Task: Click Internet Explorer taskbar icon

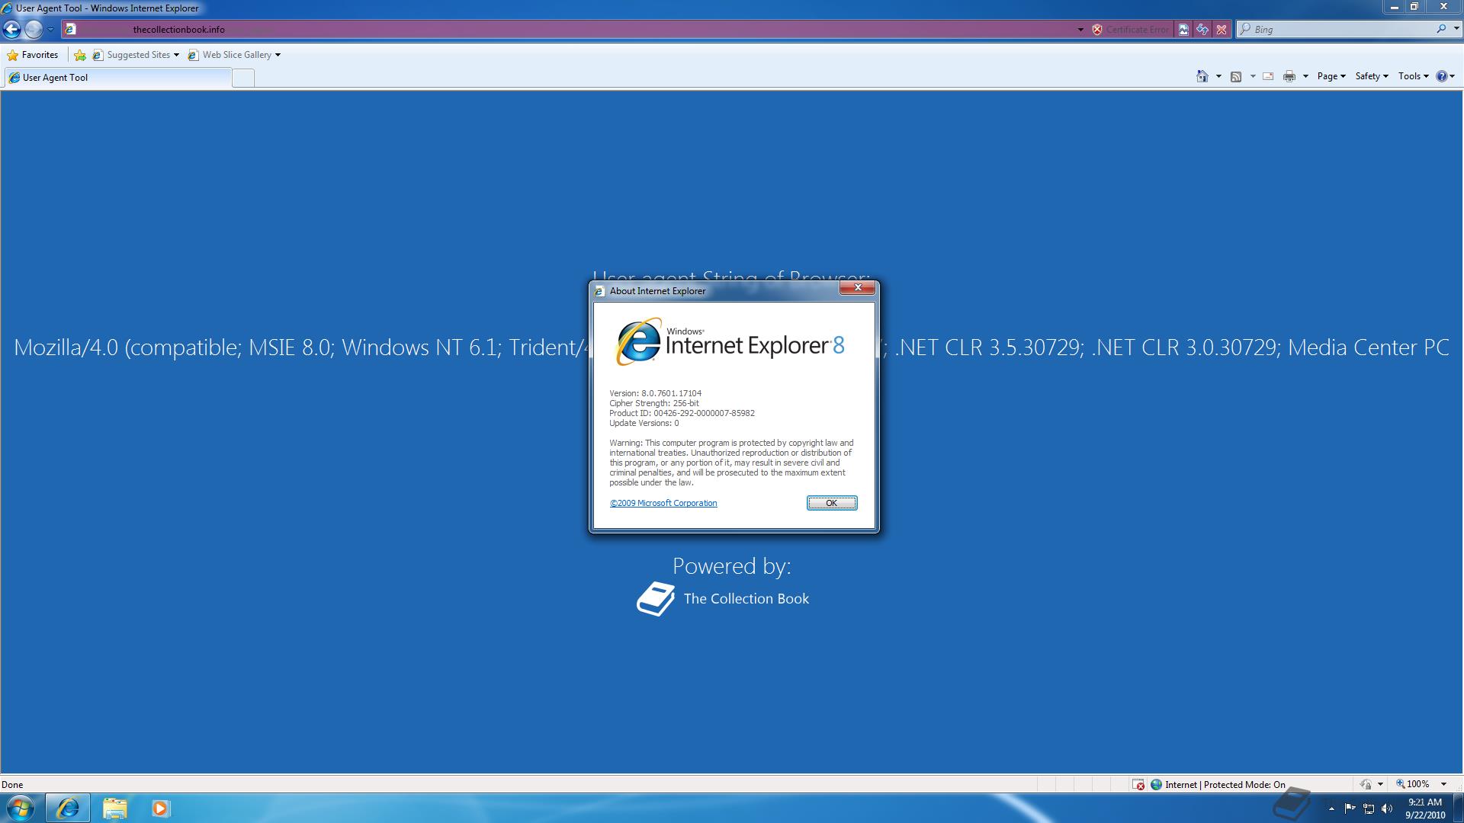Action: pos(68,808)
